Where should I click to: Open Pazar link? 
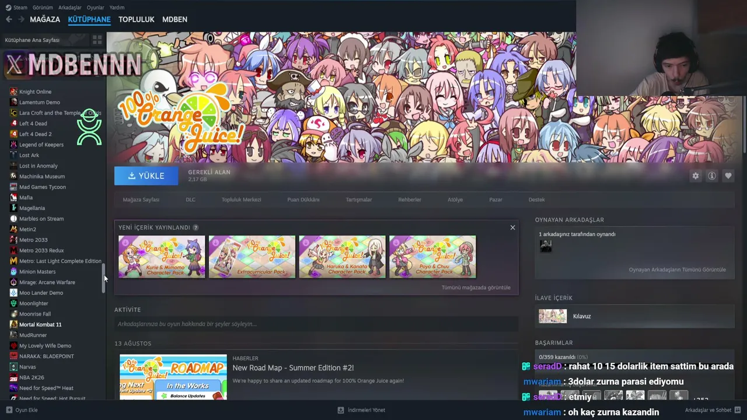pyautogui.click(x=495, y=199)
